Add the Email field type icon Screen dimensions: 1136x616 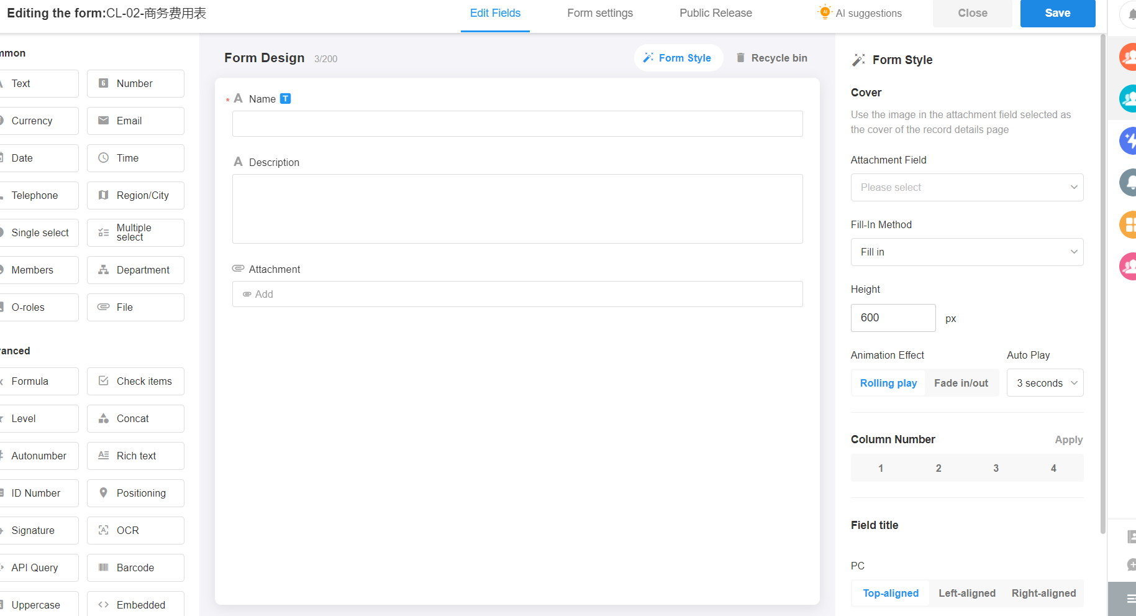[x=104, y=121]
